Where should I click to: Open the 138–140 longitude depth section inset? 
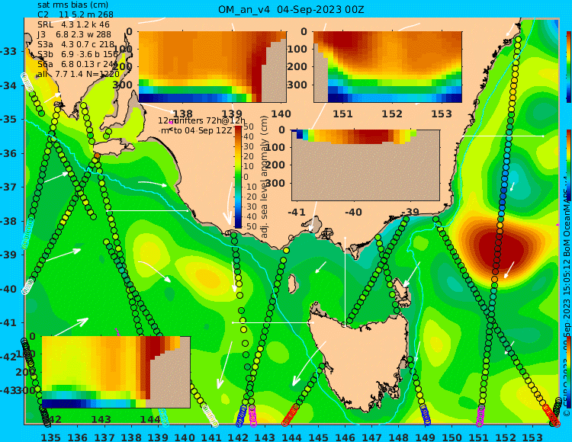tap(212, 67)
